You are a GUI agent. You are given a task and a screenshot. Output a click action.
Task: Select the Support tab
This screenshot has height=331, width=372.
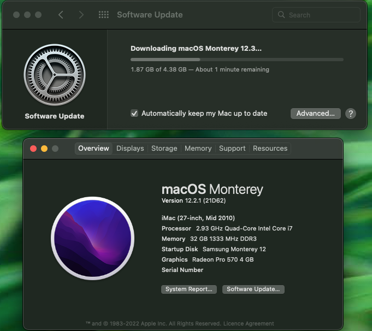pos(232,149)
